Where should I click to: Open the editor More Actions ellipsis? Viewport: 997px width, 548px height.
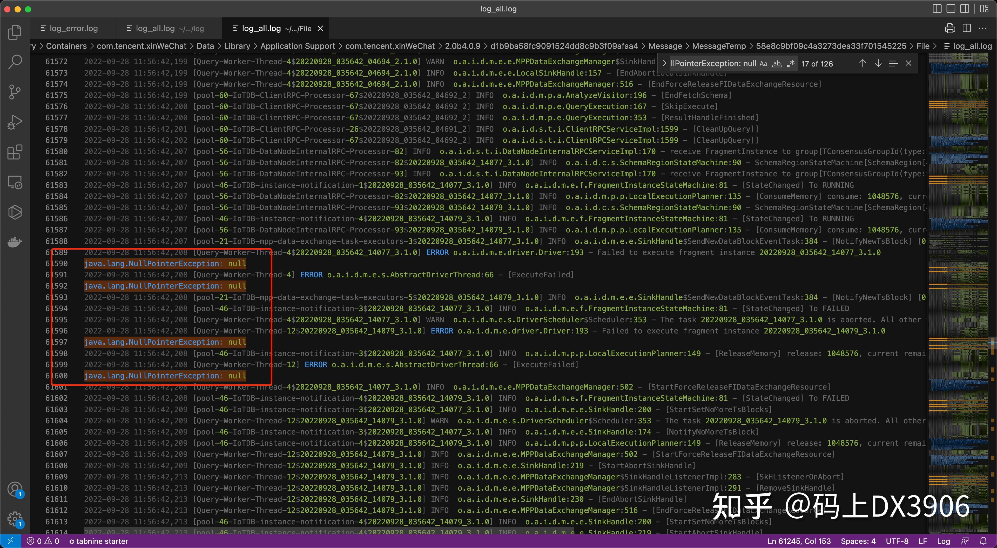tap(983, 28)
